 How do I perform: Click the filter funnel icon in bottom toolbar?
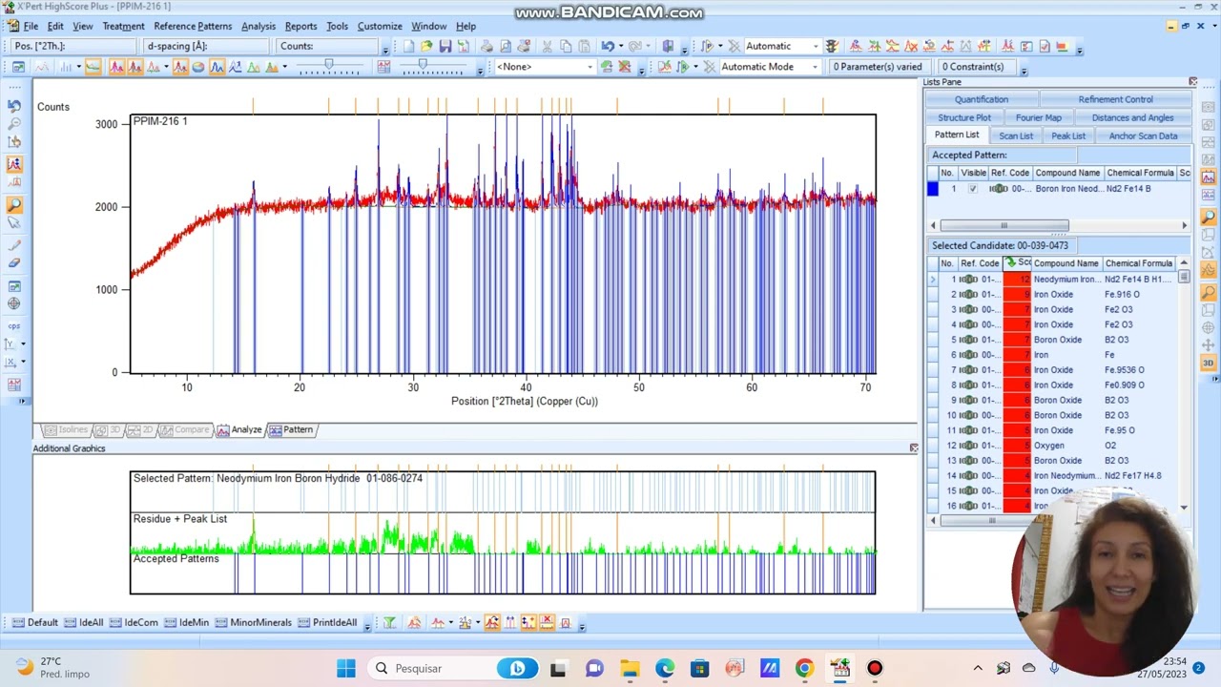pos(389,623)
